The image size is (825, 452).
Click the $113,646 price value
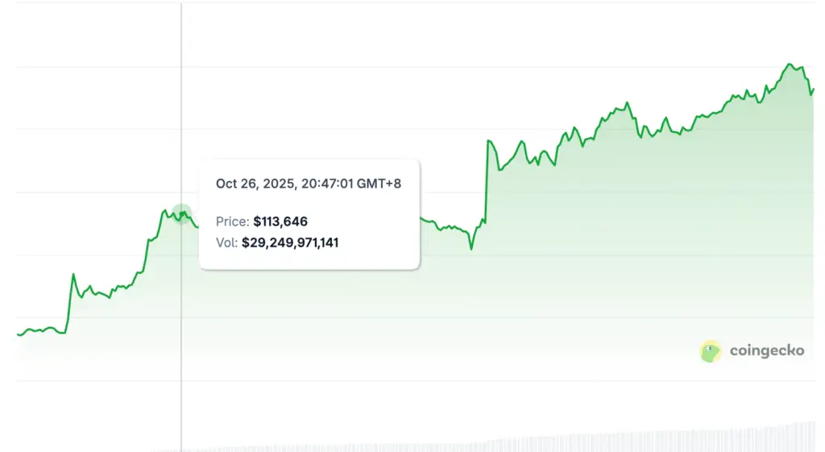point(280,222)
